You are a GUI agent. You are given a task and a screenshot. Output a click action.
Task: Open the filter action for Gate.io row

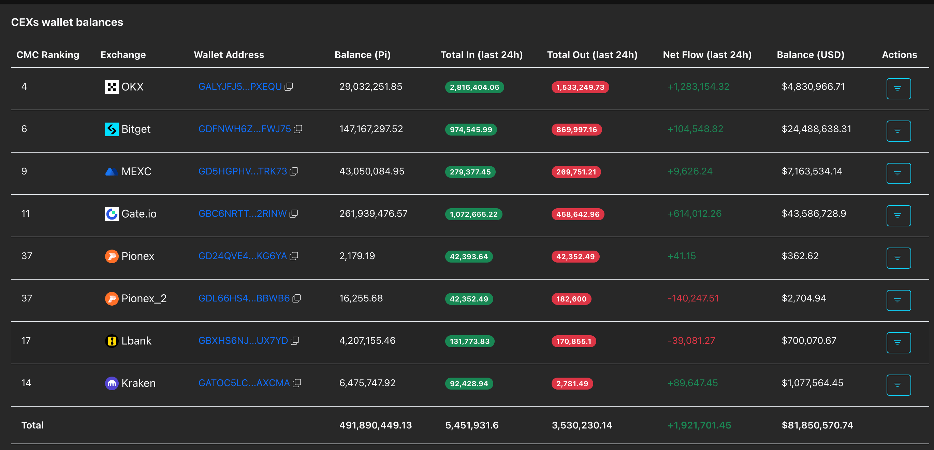[x=899, y=215]
